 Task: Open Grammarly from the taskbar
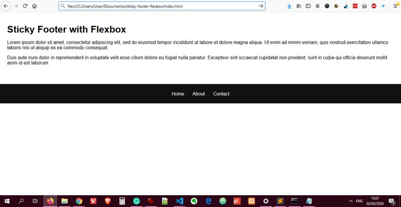[136, 201]
